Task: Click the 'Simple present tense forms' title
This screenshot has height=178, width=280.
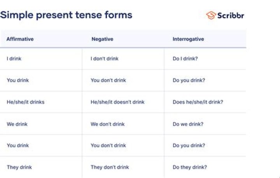Action: click(x=66, y=15)
